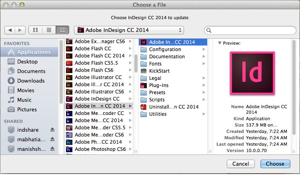Screen dimensions: 300x192
Task: Click the search magnifier icon
Action: pyautogui.click(x=209, y=30)
